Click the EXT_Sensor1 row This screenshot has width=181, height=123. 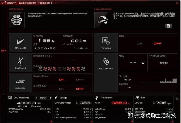pyautogui.click(x=113, y=118)
